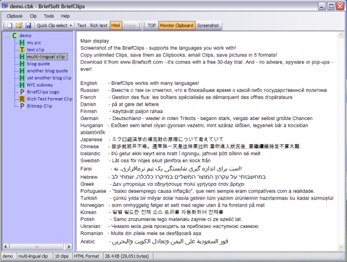Open the Clipbook menu

pyautogui.click(x=14, y=16)
